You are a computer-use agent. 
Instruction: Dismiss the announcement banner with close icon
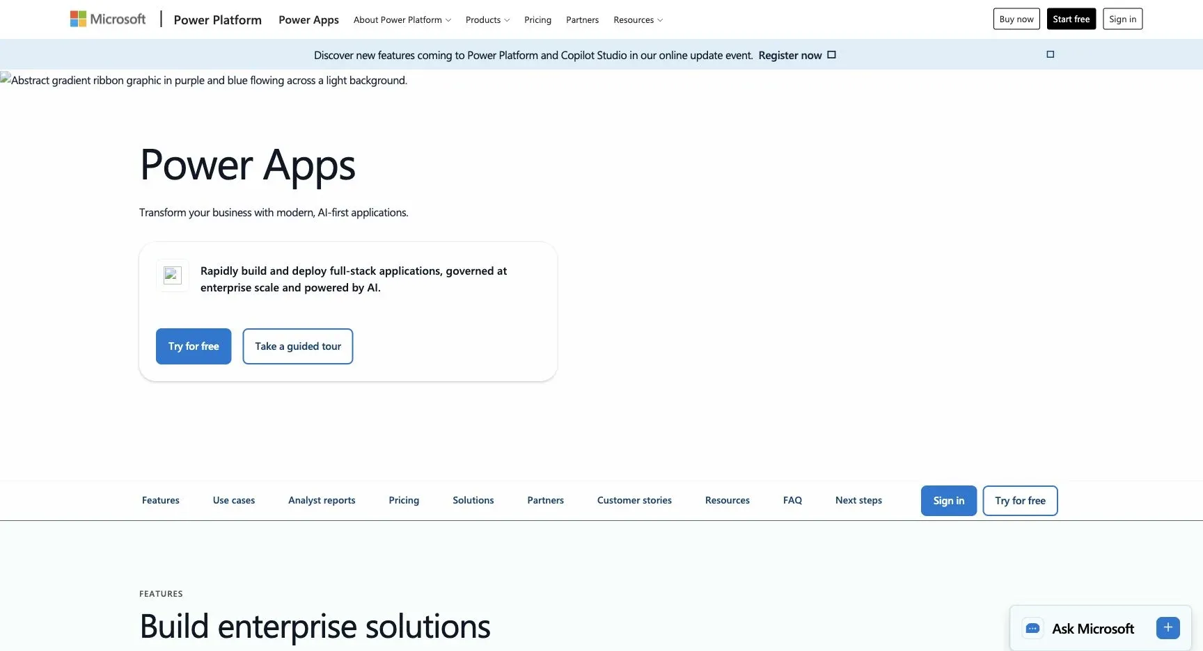point(1051,54)
